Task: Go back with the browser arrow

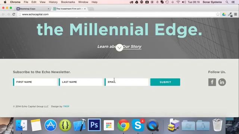Action: click(x=3, y=14)
